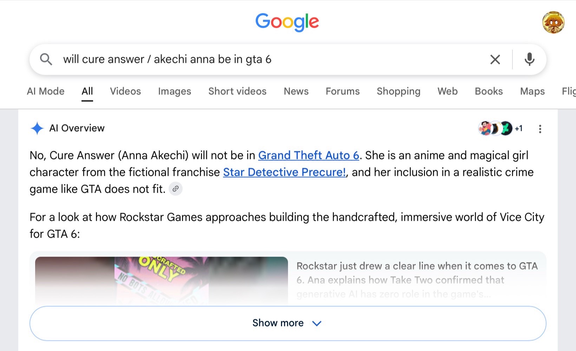
Task: Open the Videos results tab
Action: (x=125, y=91)
